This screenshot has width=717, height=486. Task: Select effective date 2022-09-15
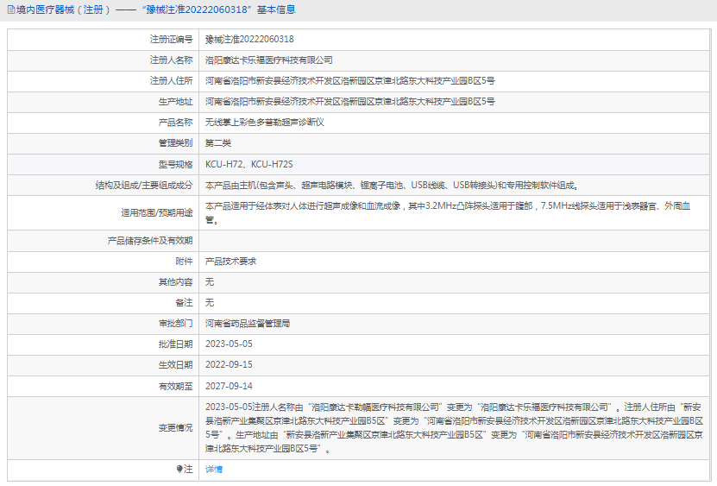[x=229, y=365]
